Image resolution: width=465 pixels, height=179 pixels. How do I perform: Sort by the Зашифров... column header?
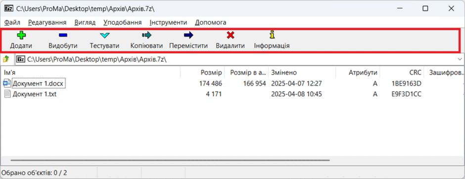[444, 73]
